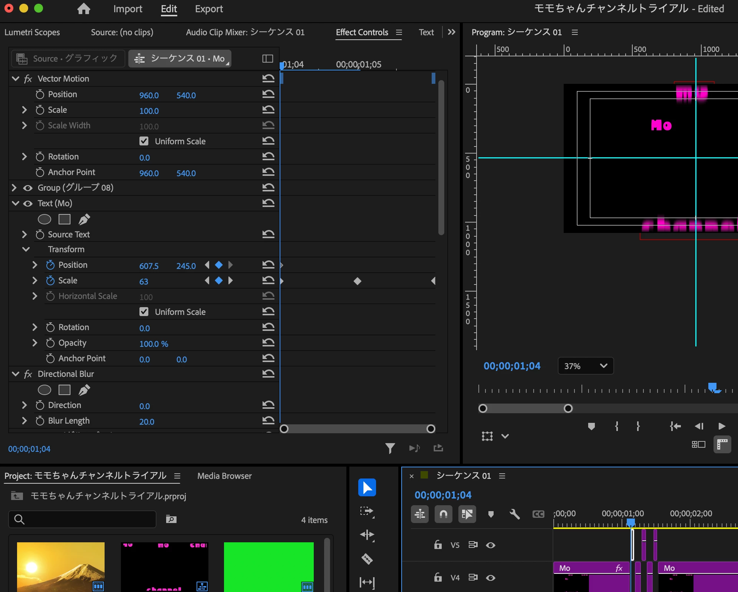738x592 pixels.
Task: Reset the Vector Motion effect
Action: pyautogui.click(x=268, y=78)
